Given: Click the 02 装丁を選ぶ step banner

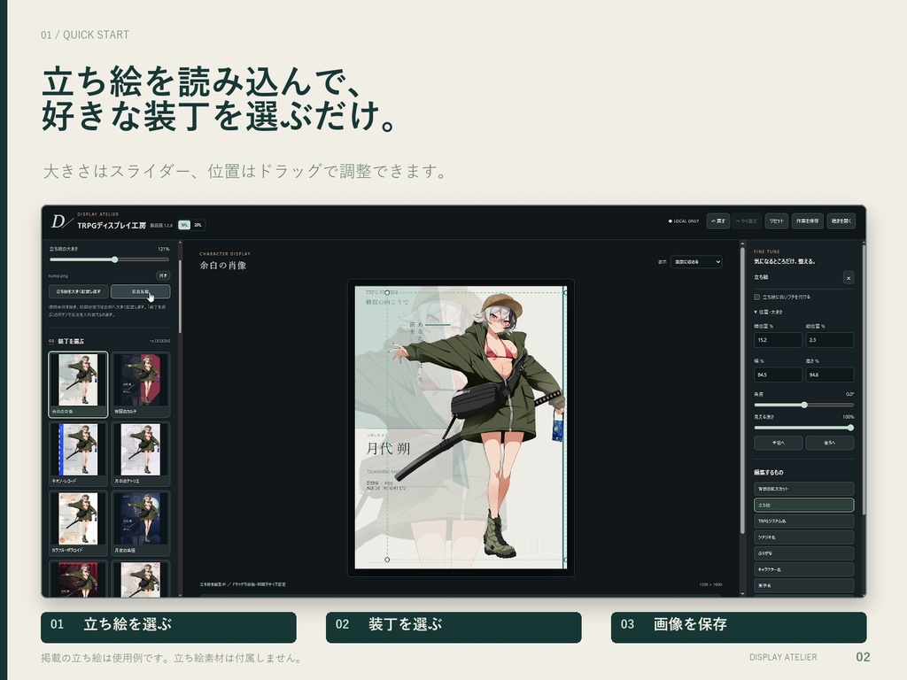Looking at the screenshot, I should pos(453,628).
